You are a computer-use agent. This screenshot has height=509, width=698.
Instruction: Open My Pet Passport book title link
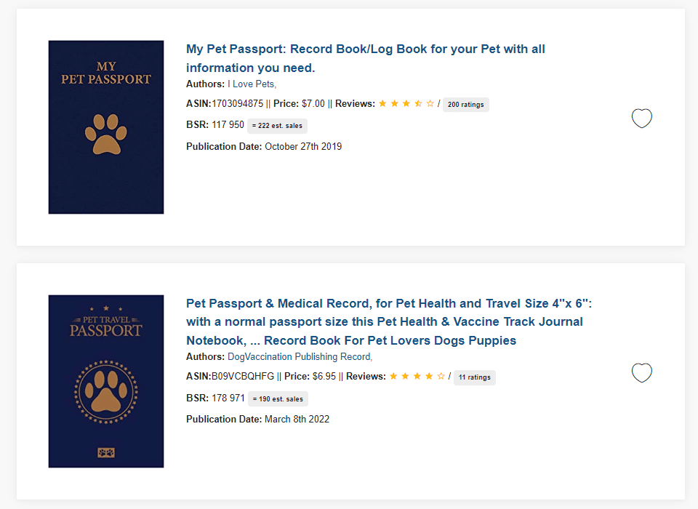[x=366, y=58]
